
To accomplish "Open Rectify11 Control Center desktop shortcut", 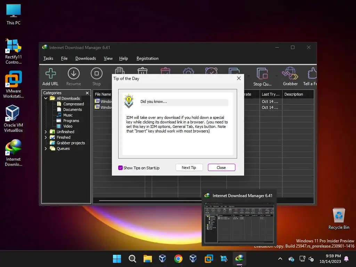I will tap(14, 51).
